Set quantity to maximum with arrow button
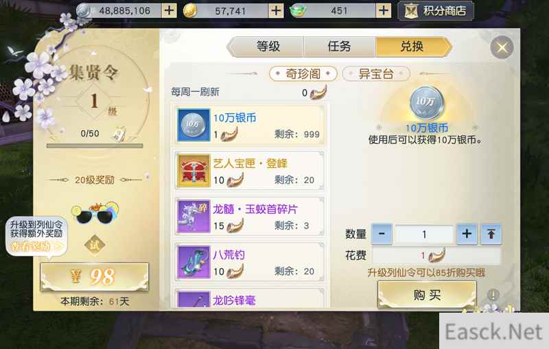The height and width of the screenshot is (349, 549). pos(491,234)
